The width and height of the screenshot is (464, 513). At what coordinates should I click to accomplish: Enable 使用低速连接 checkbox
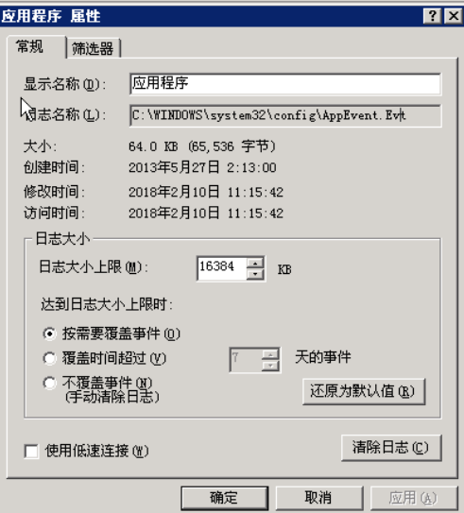point(31,452)
